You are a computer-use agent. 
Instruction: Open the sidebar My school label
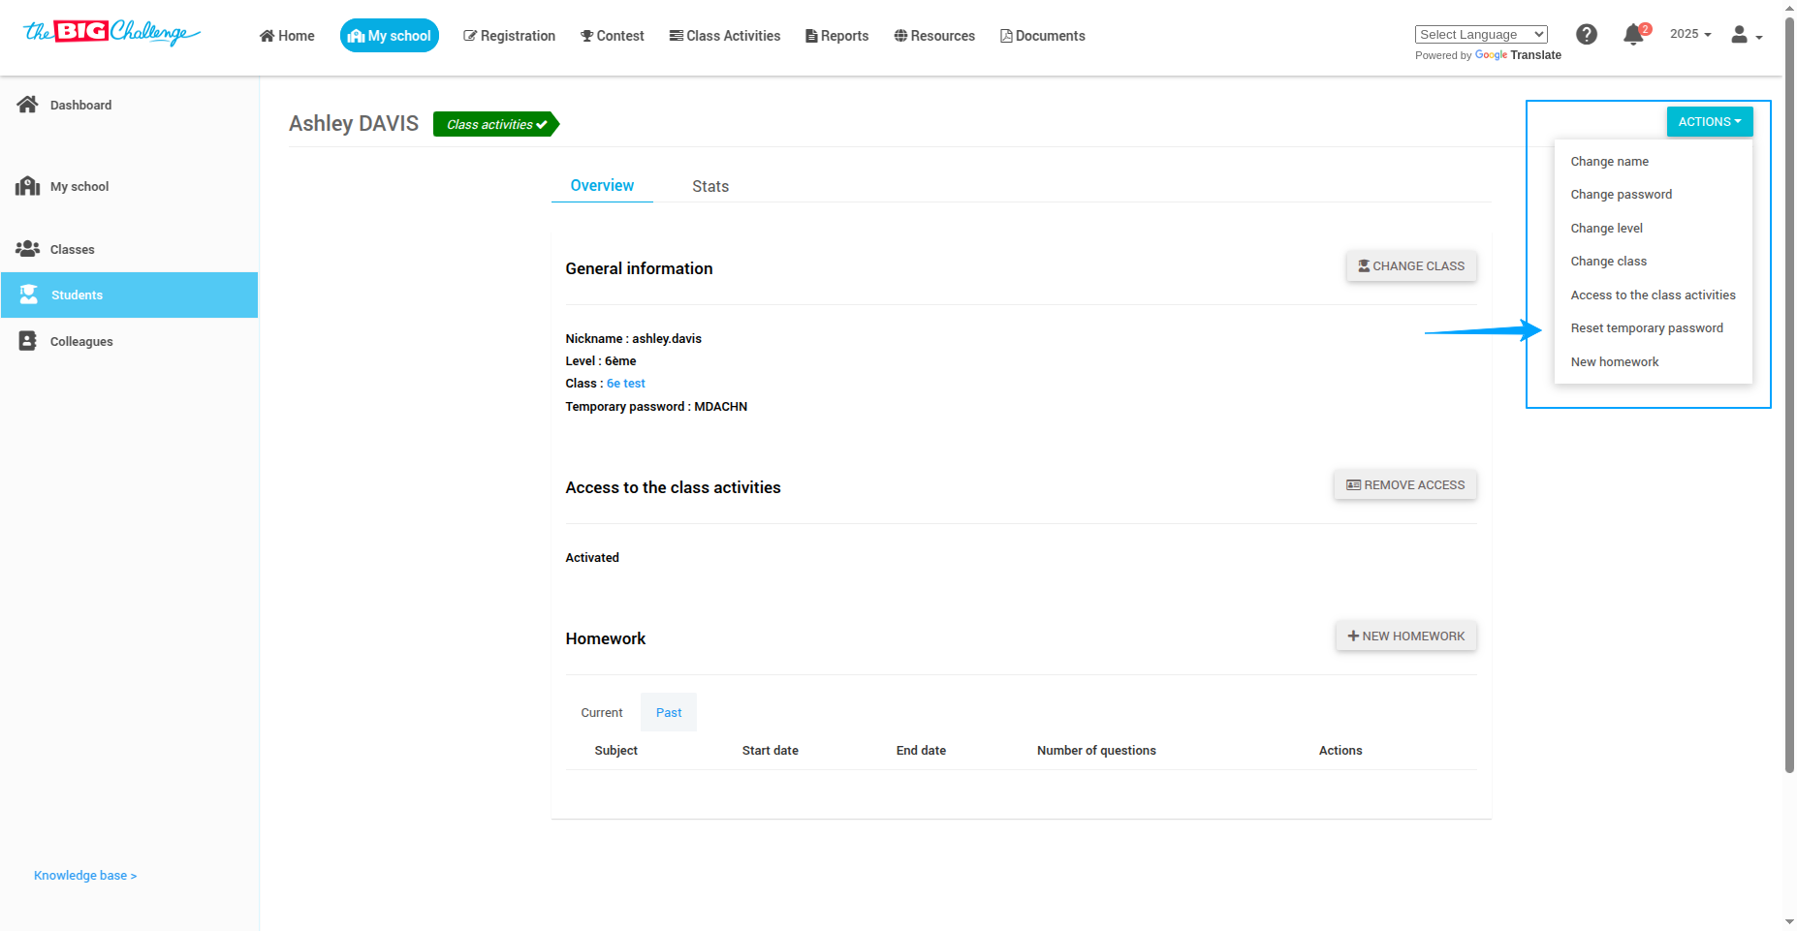coord(79,187)
